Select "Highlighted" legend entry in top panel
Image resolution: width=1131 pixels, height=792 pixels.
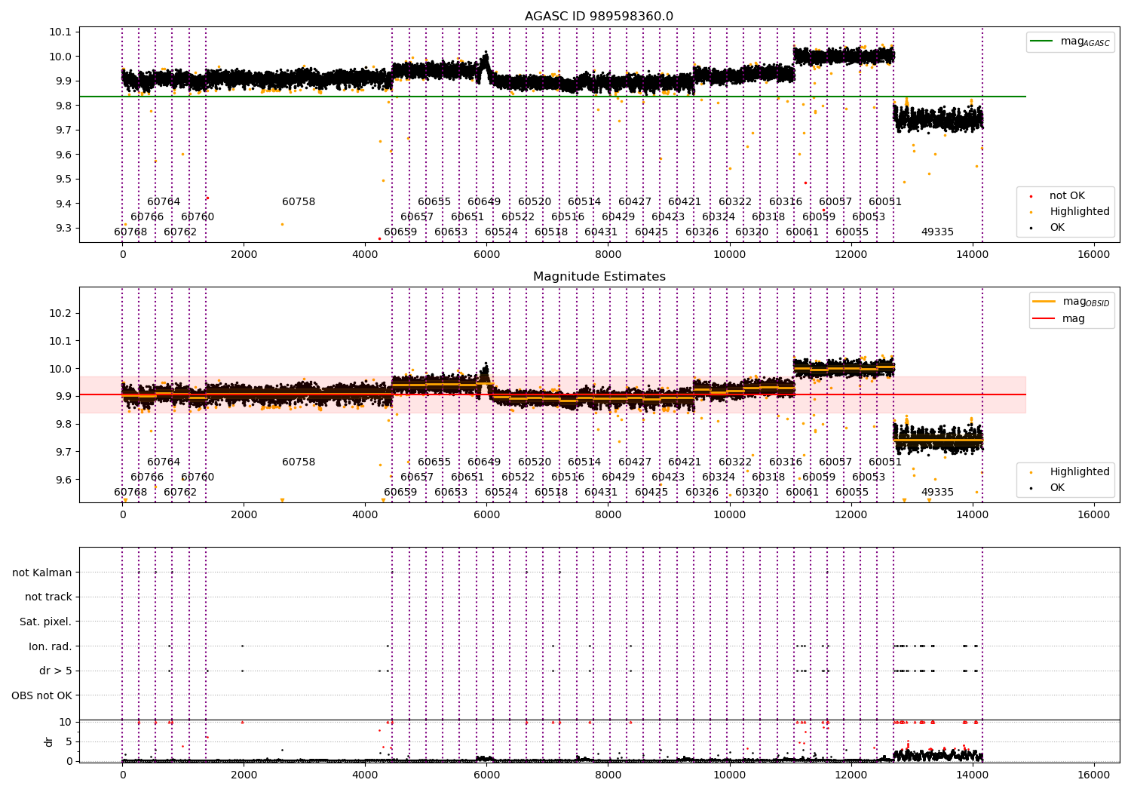1080,212
